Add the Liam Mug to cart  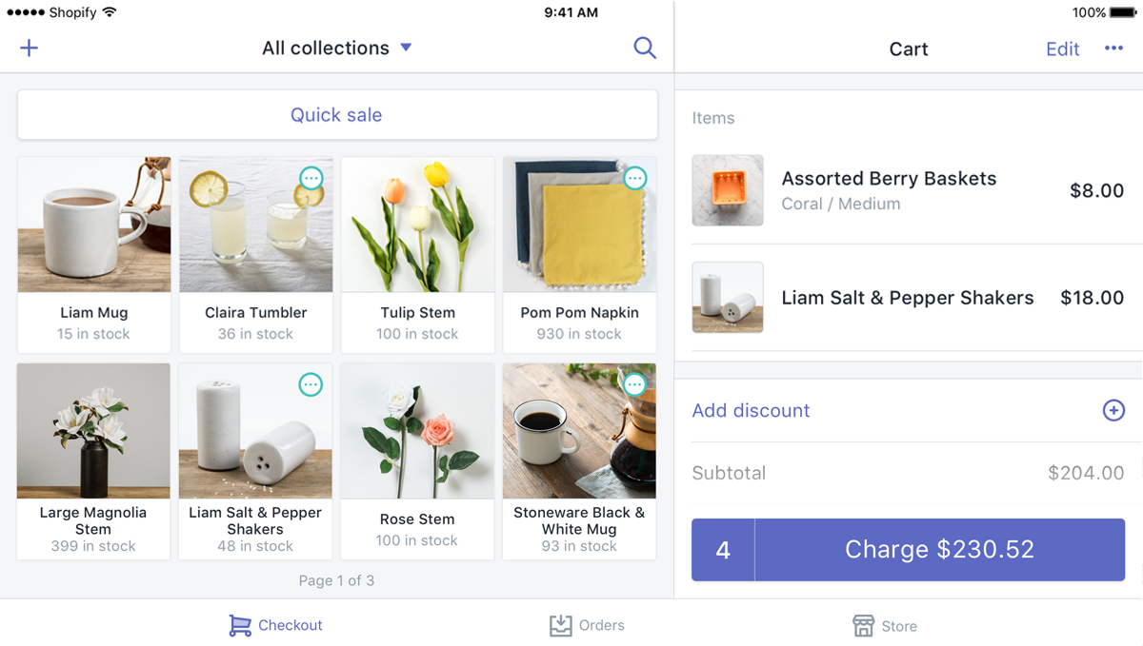pyautogui.click(x=93, y=254)
